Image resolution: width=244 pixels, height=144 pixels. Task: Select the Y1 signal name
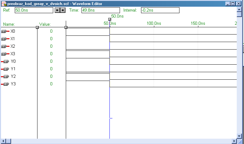13,69
